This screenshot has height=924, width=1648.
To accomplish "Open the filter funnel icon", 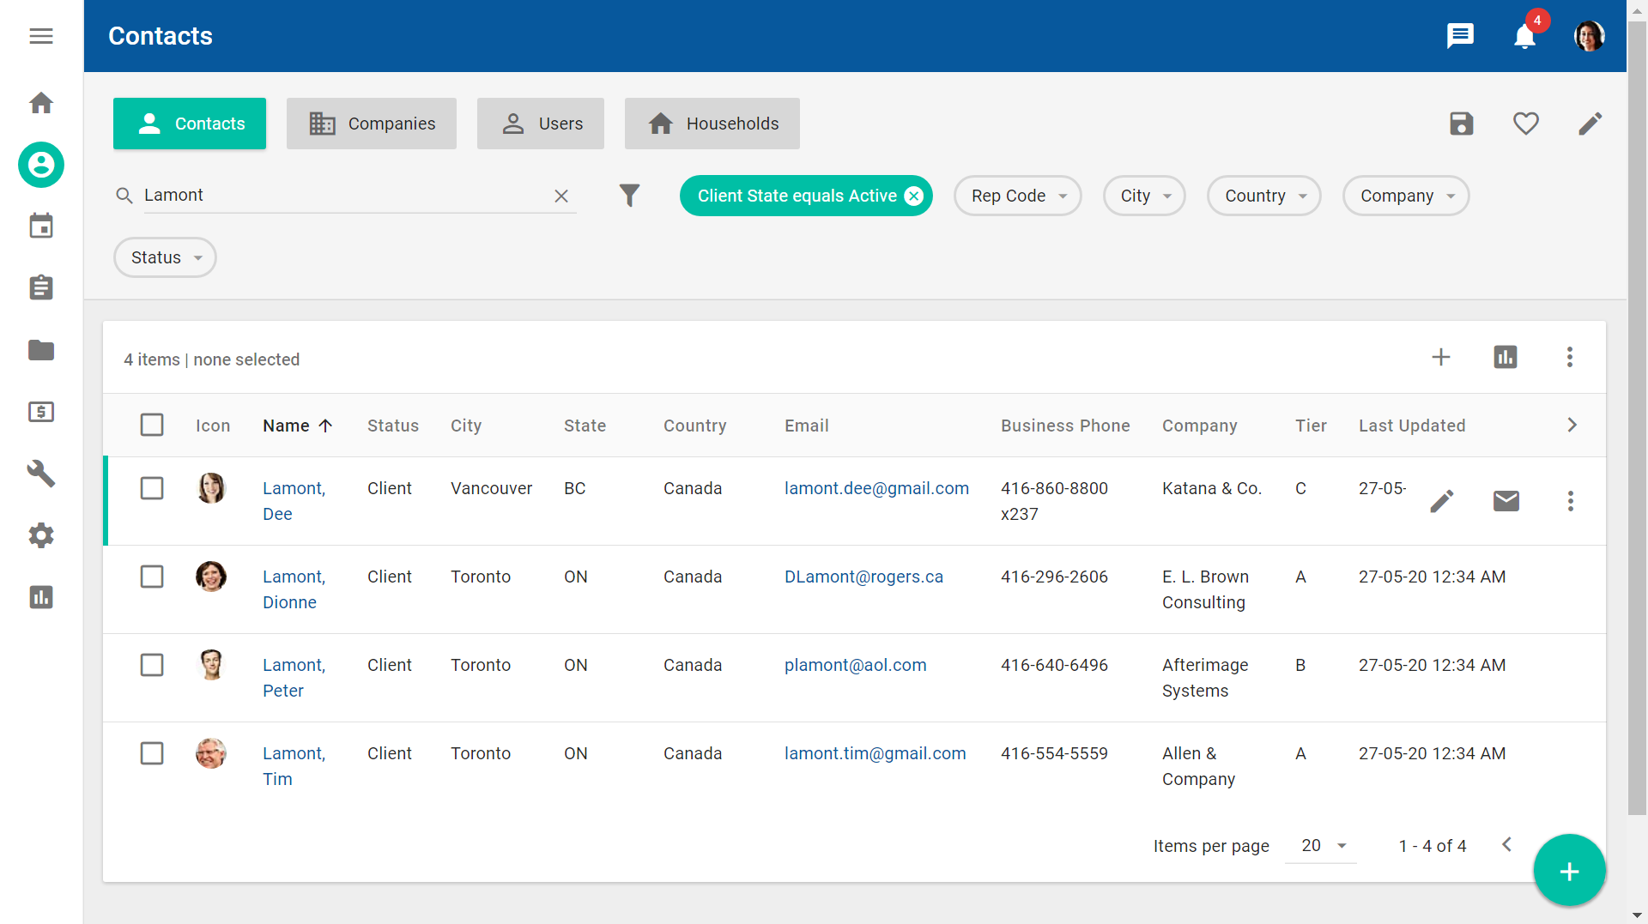I will point(629,196).
